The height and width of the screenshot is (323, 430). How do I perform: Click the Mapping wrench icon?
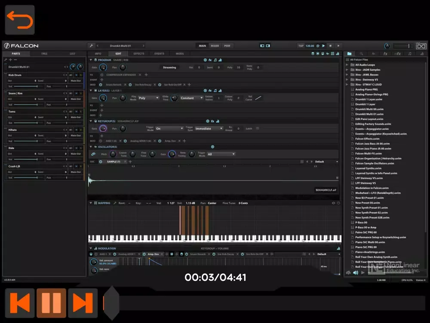[115, 203]
